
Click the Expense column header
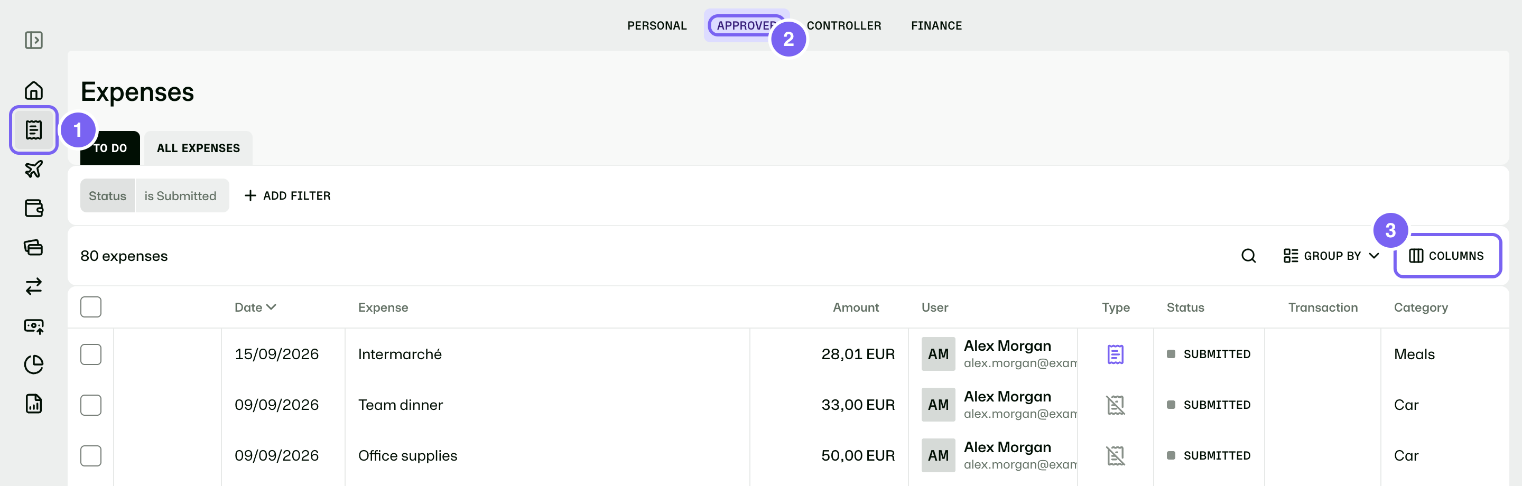[383, 307]
